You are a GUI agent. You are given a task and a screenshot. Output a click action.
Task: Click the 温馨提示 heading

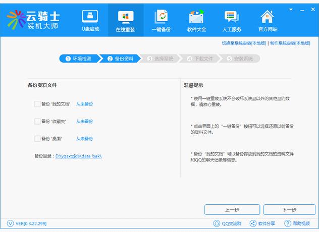tap(193, 85)
